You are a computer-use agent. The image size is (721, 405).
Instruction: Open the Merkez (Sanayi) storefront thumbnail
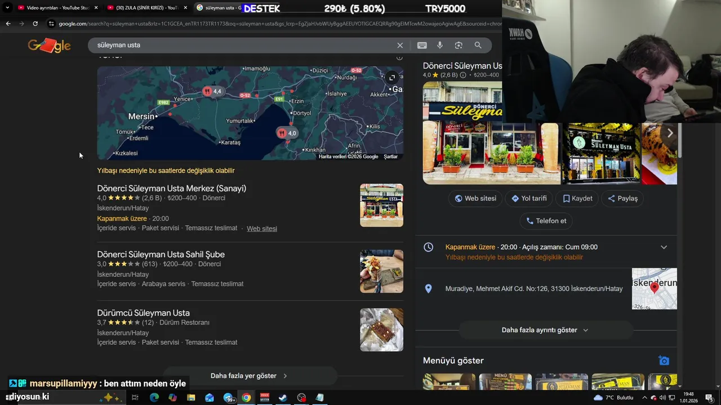(381, 205)
